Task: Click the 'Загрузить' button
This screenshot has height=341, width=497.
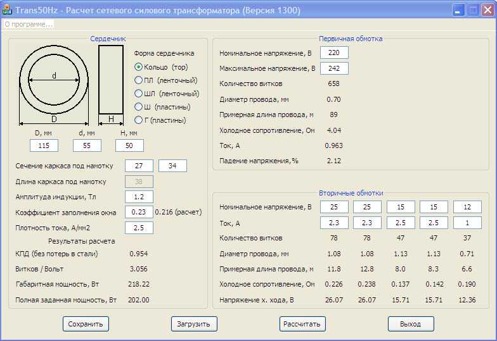Action: [194, 324]
